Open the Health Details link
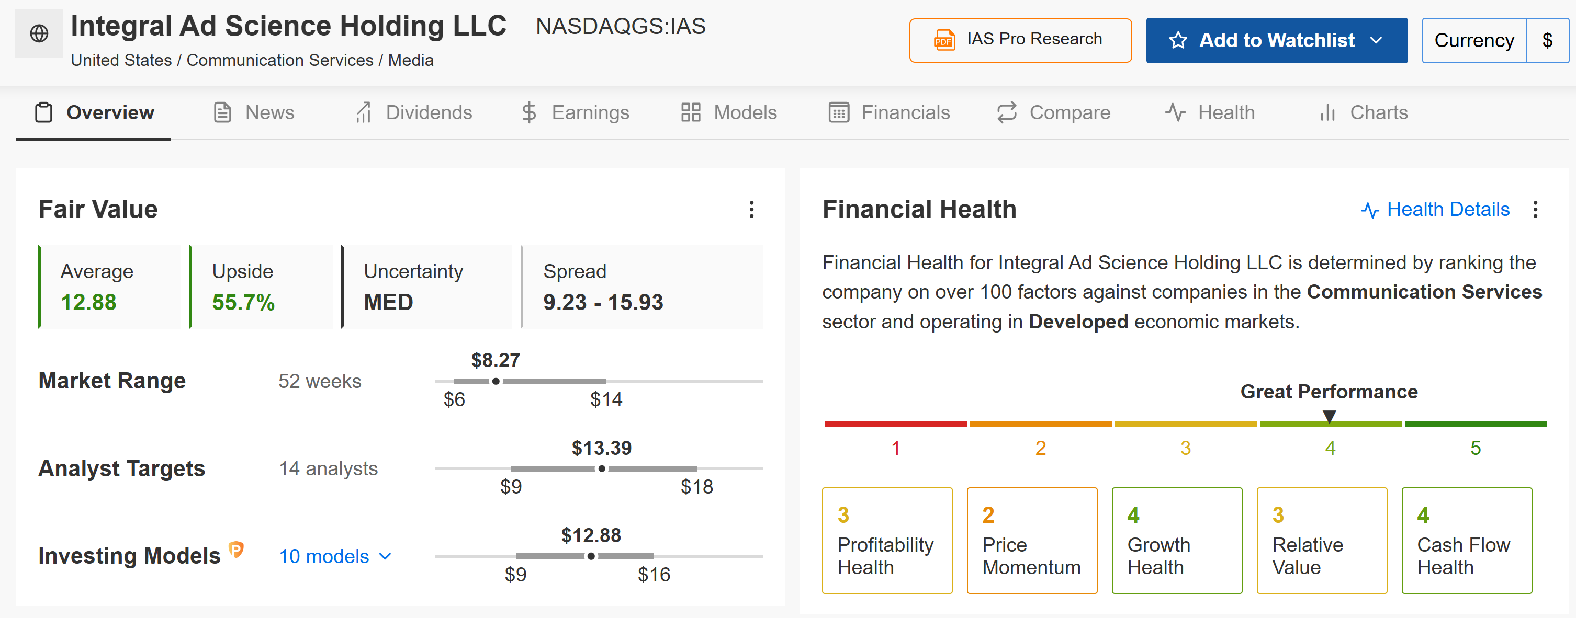The height and width of the screenshot is (618, 1576). [1435, 210]
